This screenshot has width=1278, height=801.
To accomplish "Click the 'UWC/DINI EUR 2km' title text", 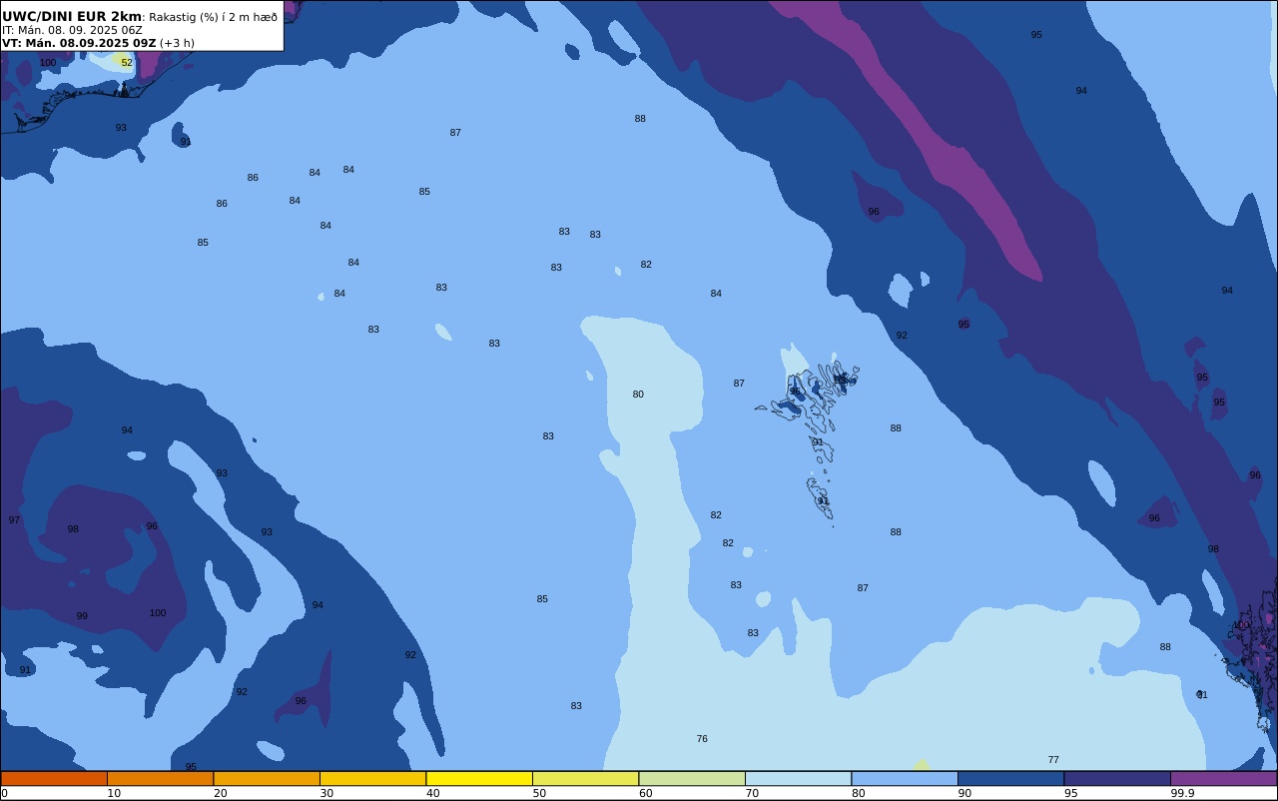I will [72, 17].
